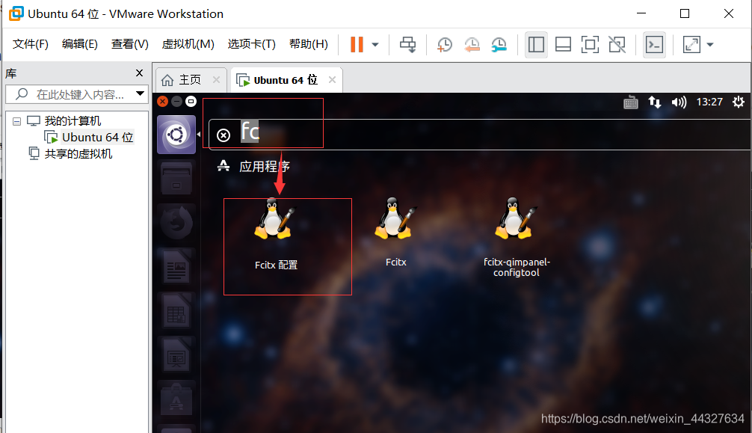Open the network connection indicator

655,102
